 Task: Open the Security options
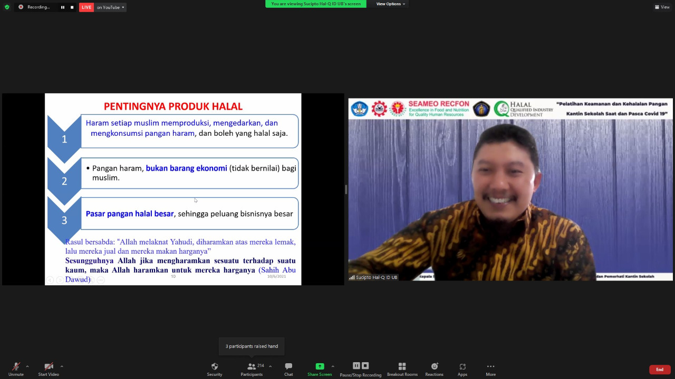(214, 368)
